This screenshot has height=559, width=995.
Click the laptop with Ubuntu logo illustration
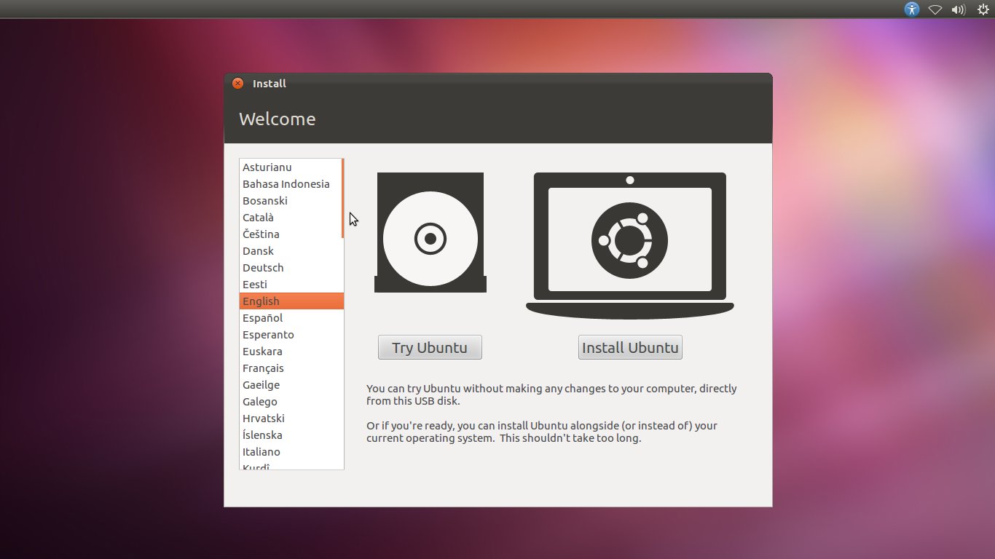(x=630, y=245)
